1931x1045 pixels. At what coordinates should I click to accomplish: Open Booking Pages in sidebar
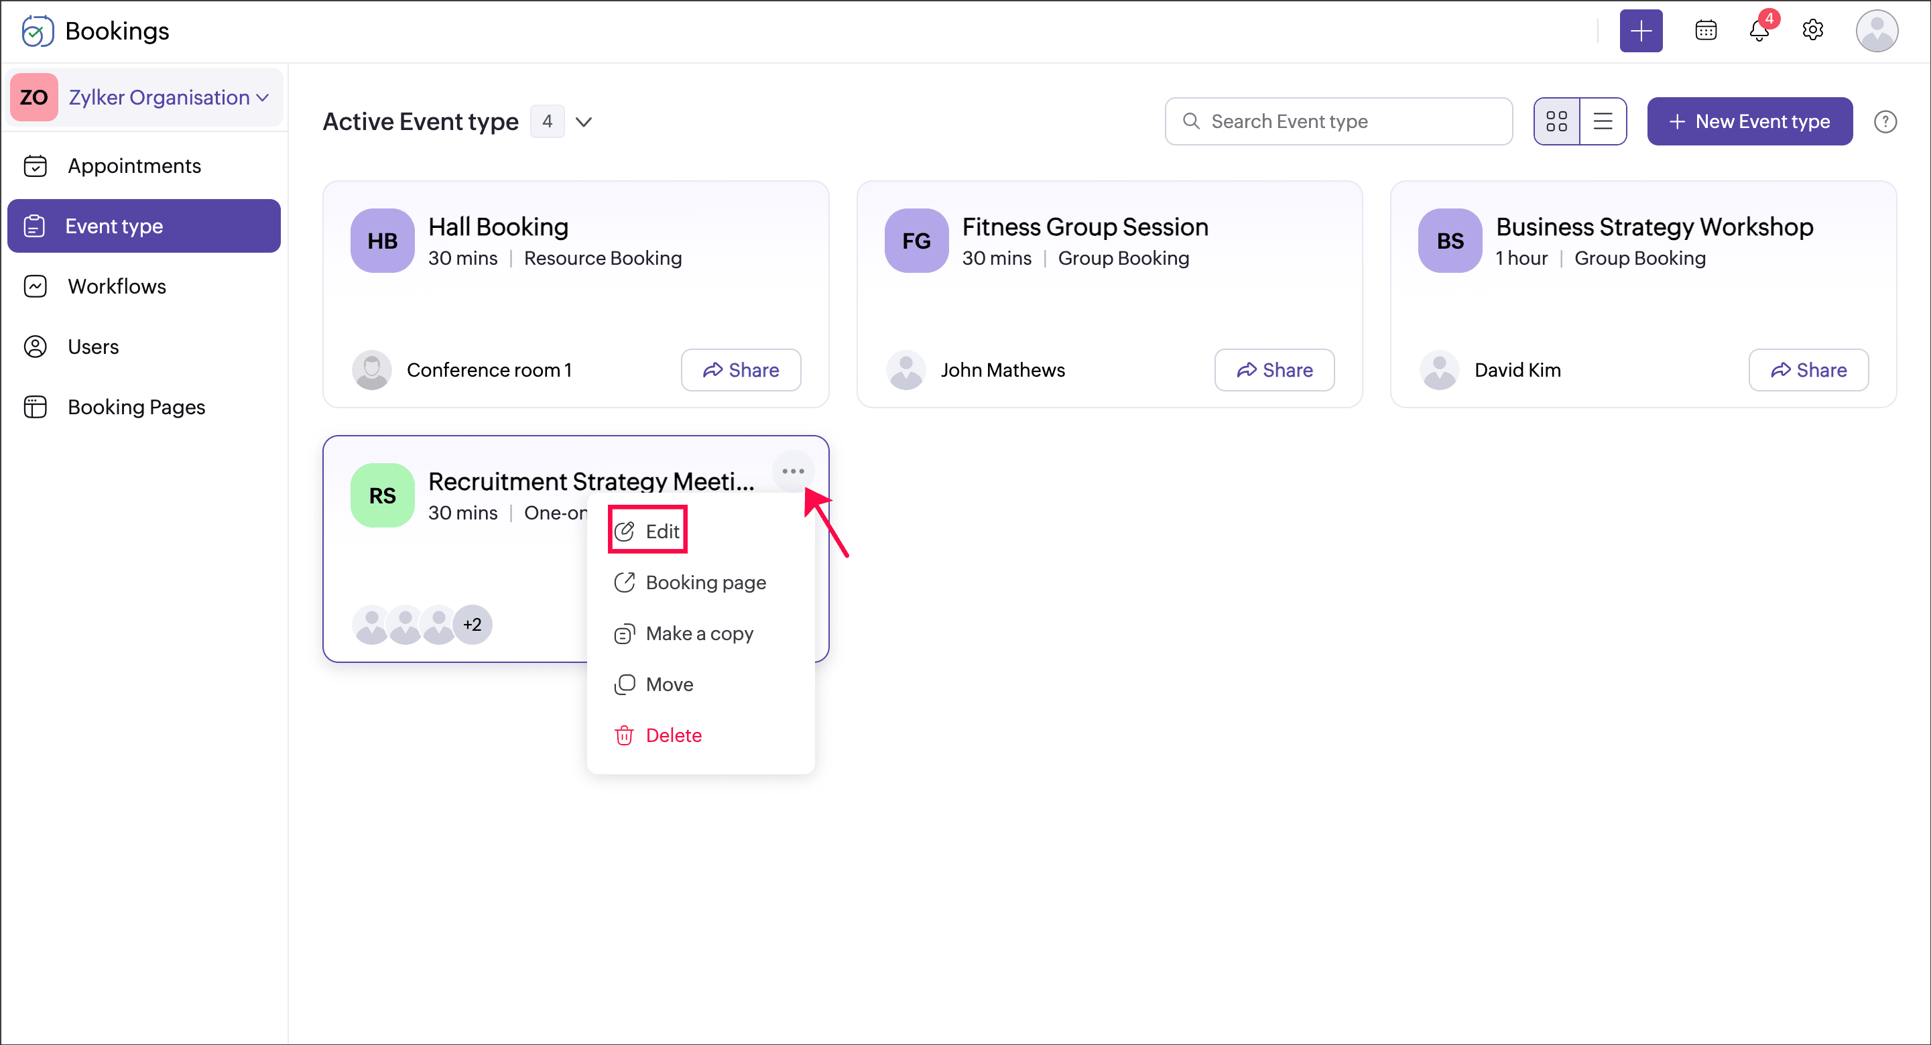135,407
